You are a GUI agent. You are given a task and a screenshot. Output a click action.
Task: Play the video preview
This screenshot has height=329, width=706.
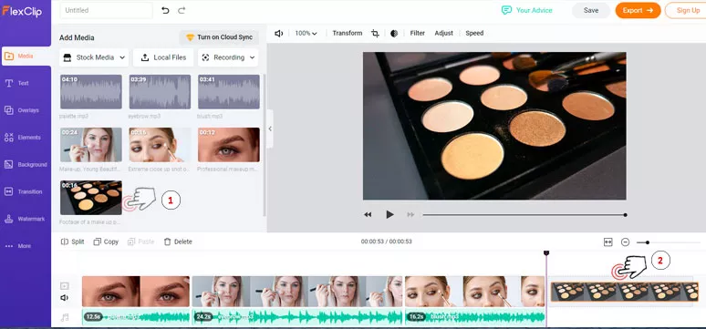[x=389, y=215]
